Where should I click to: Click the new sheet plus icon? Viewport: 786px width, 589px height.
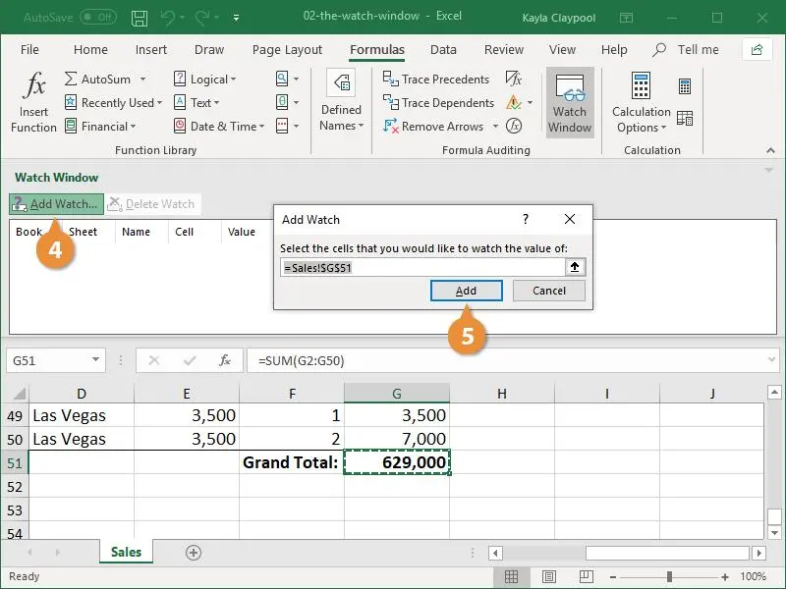[194, 553]
